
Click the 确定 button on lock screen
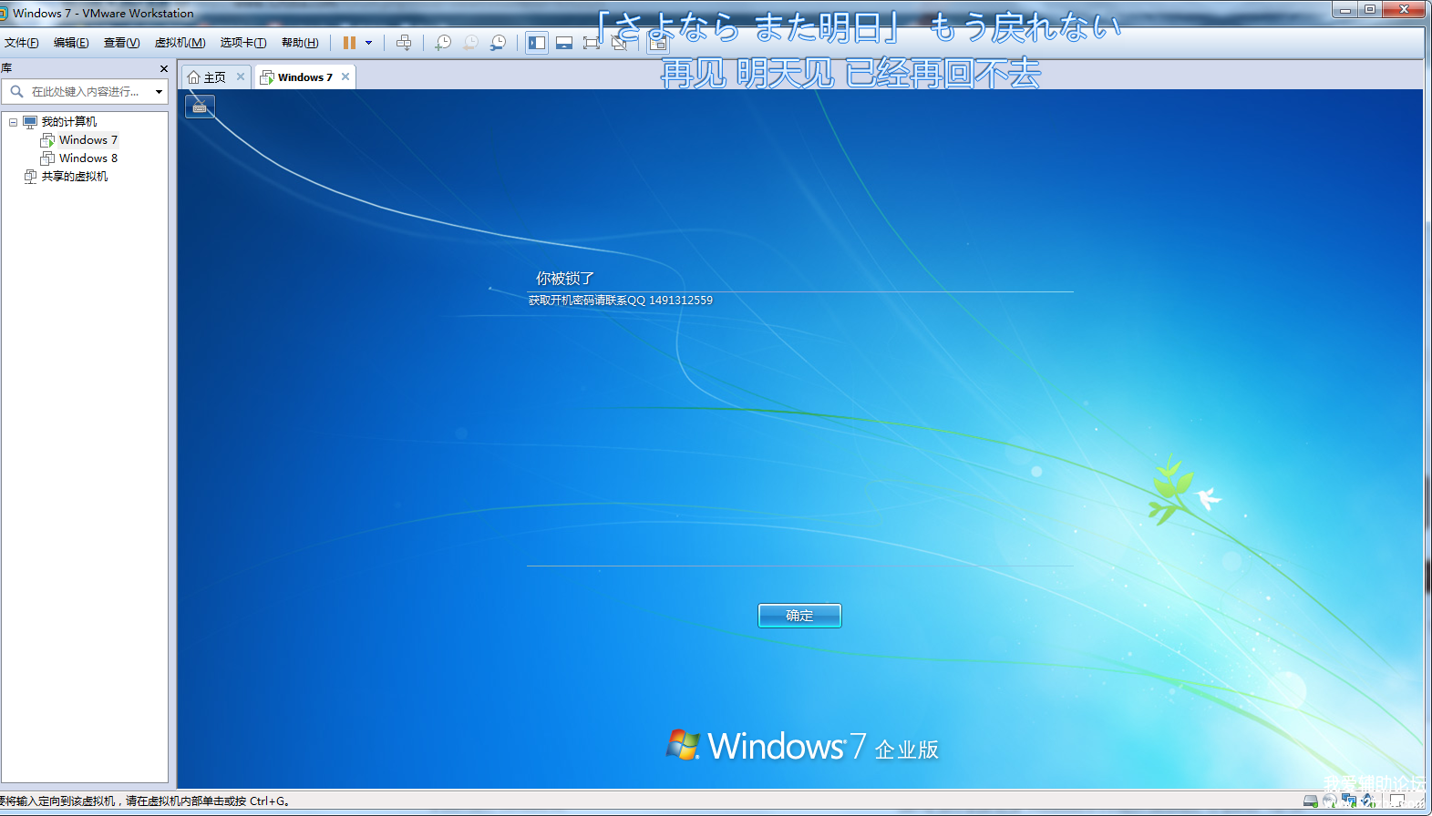(799, 616)
